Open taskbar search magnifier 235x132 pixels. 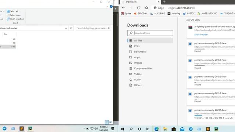pos(131,129)
